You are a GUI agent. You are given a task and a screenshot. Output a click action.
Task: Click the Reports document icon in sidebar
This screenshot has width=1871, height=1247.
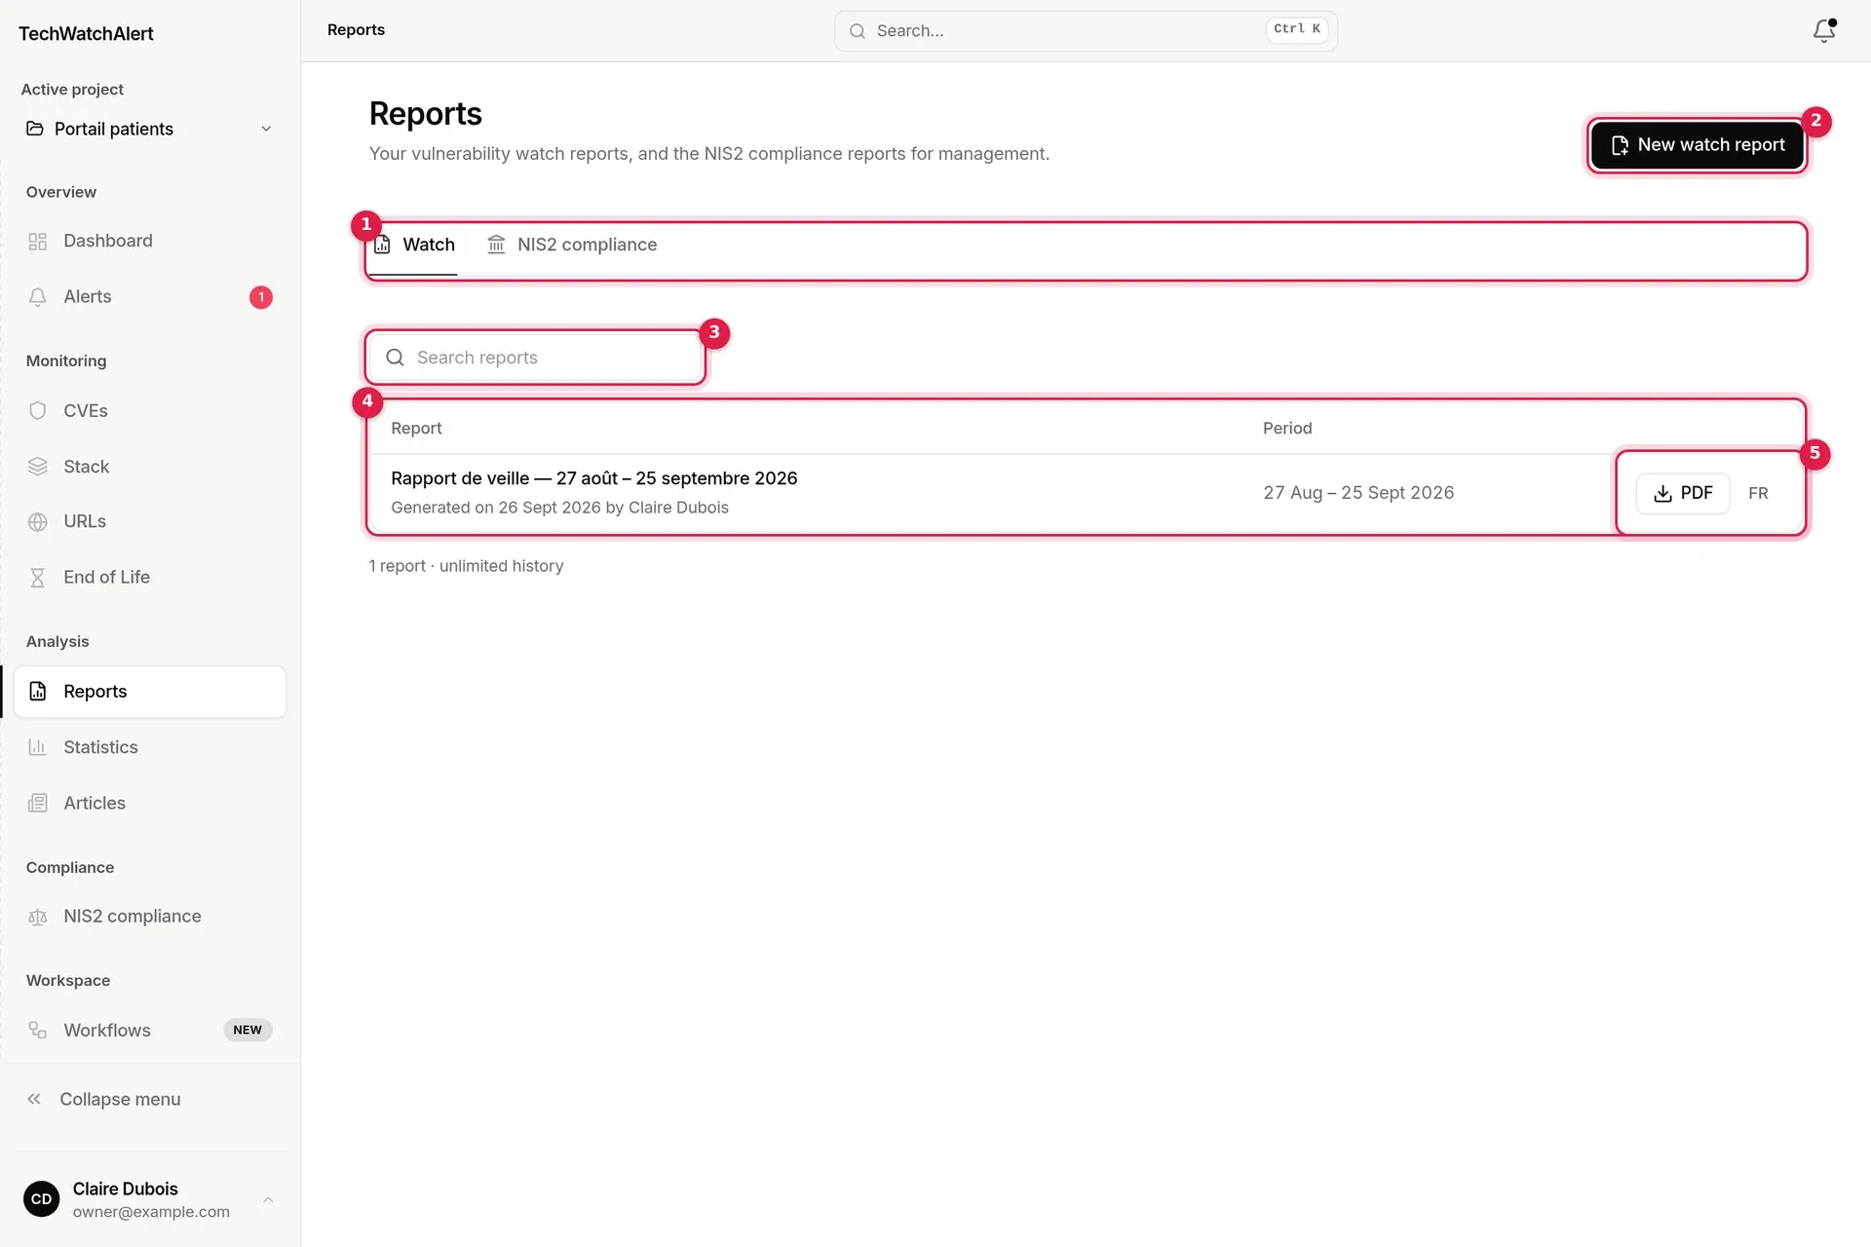point(38,692)
